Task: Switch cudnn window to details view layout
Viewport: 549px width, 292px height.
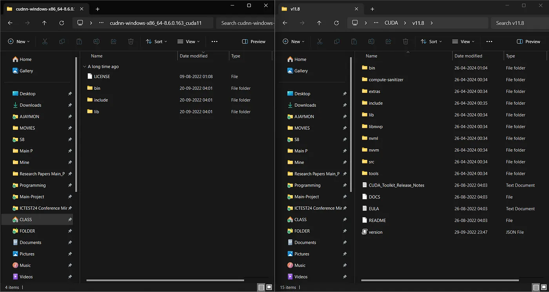Action: pyautogui.click(x=261, y=287)
